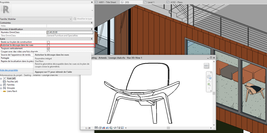Check Autoriser la découpe dans les vues
Screen dimensions: 267x133
point(48,45)
